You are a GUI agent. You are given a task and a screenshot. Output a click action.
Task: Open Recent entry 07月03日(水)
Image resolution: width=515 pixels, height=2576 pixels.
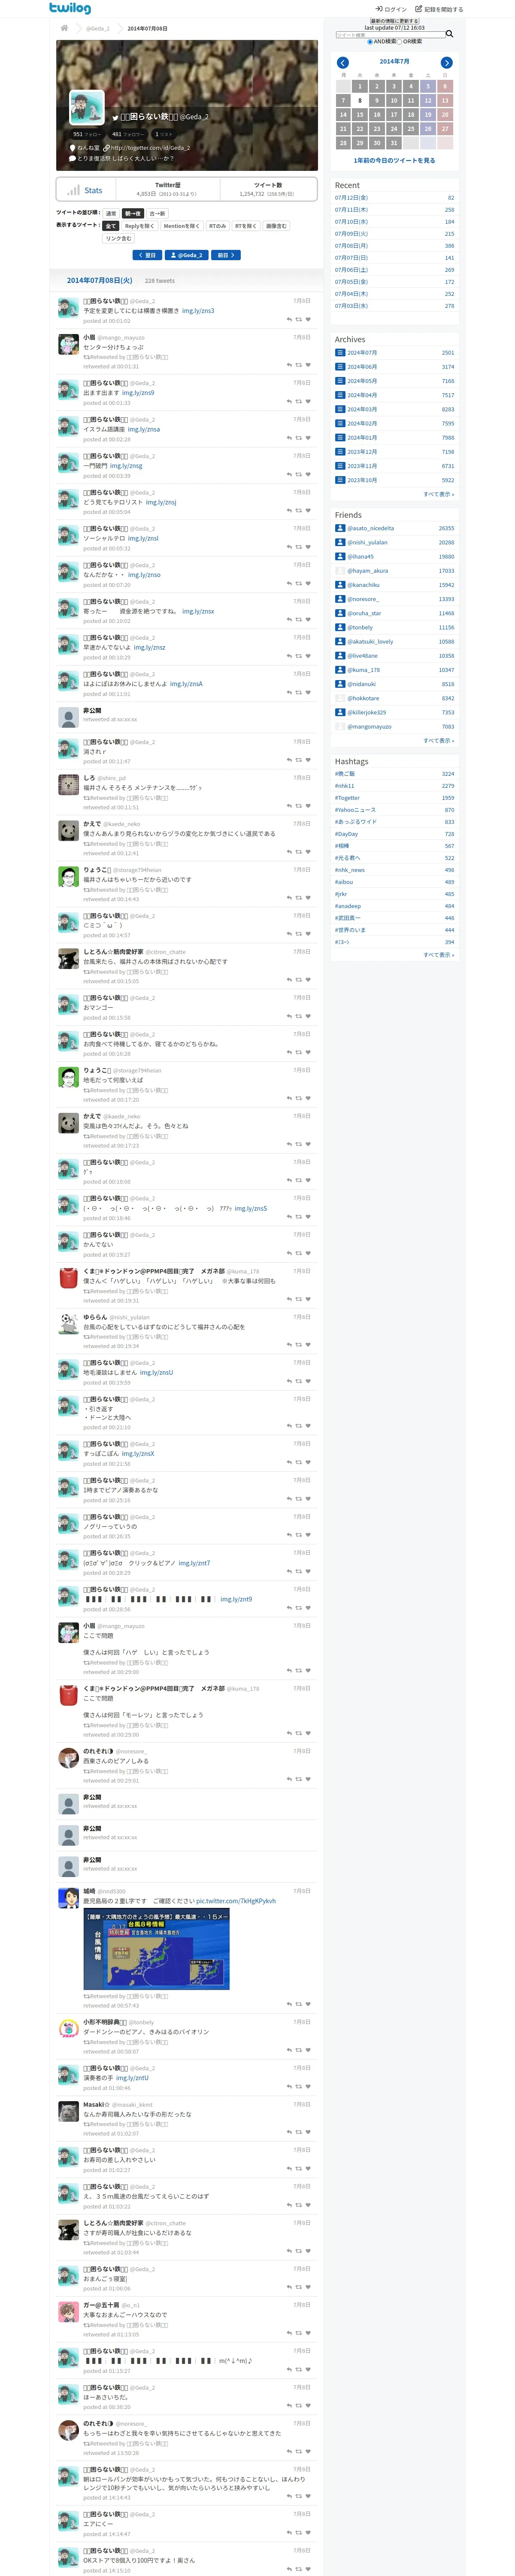click(x=351, y=306)
